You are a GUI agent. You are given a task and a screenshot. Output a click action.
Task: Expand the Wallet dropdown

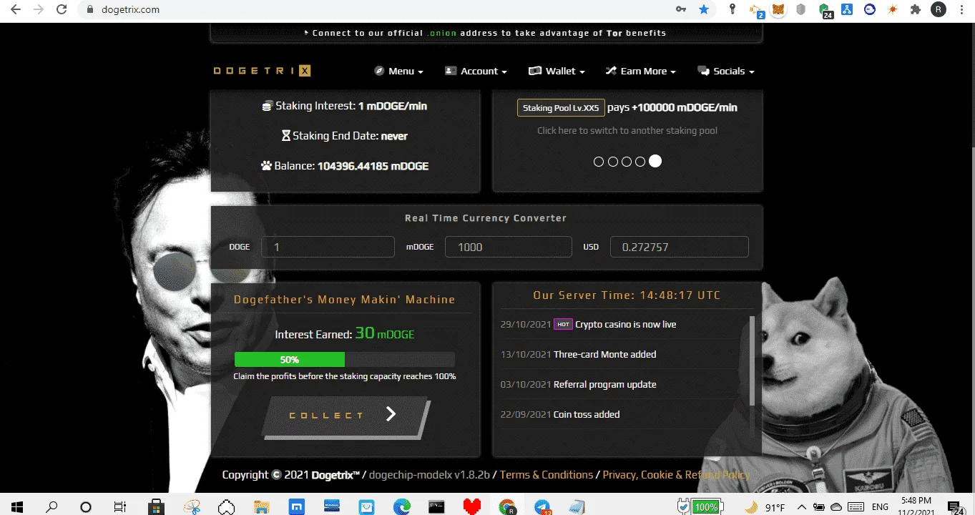click(557, 71)
